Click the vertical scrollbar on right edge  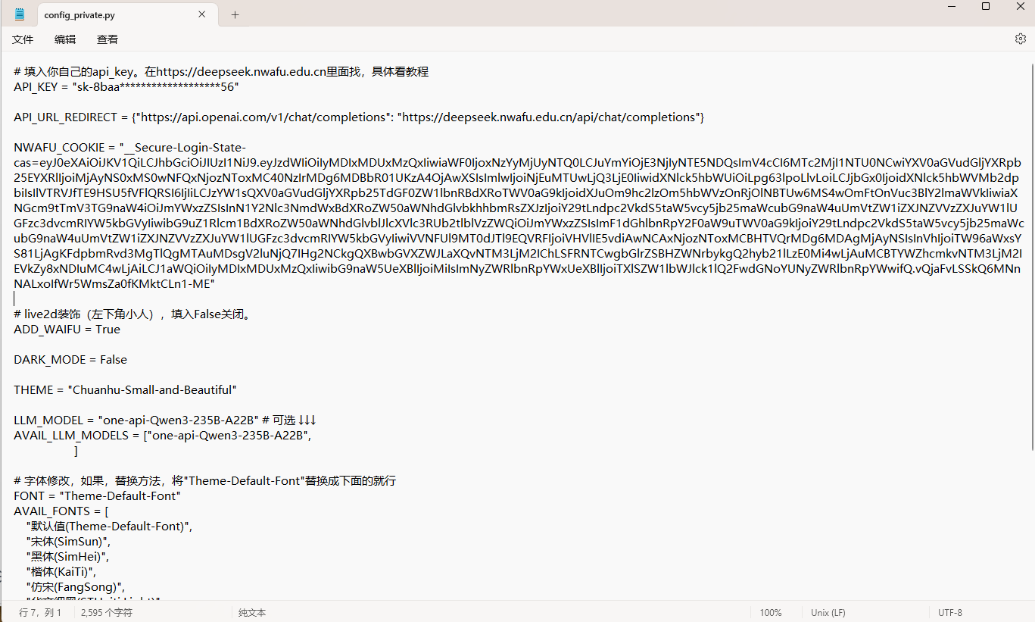tap(1030, 303)
